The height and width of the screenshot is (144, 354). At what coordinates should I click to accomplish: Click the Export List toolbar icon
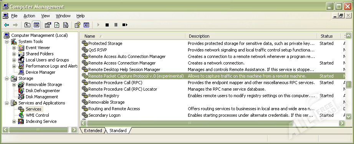click(x=66, y=25)
